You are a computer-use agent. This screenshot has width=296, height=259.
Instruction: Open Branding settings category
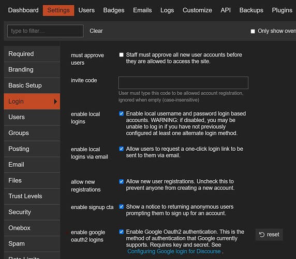pyautogui.click(x=32, y=69)
